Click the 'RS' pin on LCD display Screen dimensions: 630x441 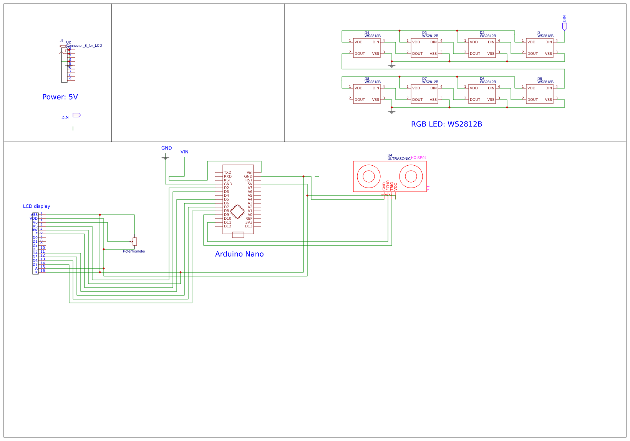(x=35, y=226)
